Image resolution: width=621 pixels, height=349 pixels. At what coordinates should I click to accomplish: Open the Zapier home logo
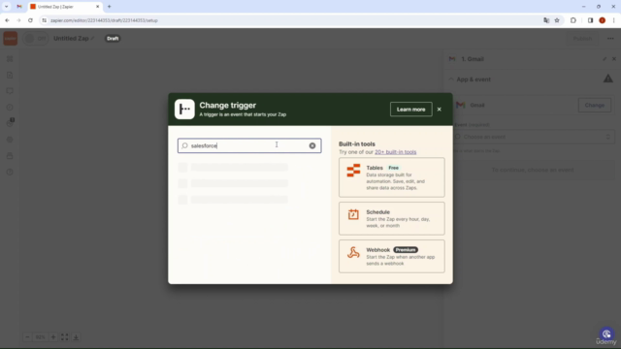(11, 39)
